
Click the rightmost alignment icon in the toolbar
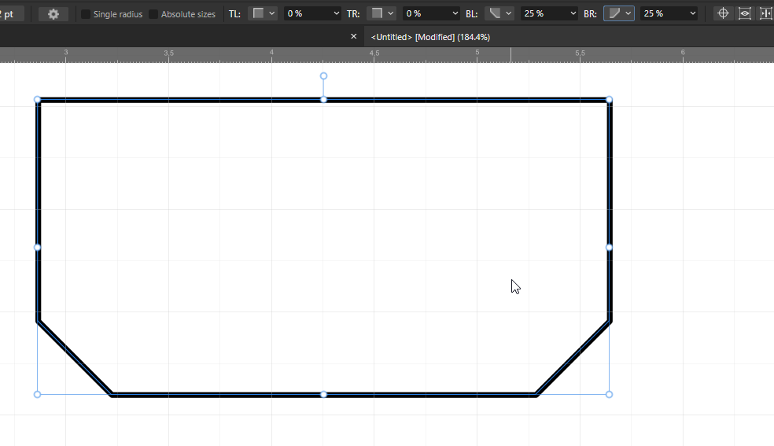tap(765, 13)
